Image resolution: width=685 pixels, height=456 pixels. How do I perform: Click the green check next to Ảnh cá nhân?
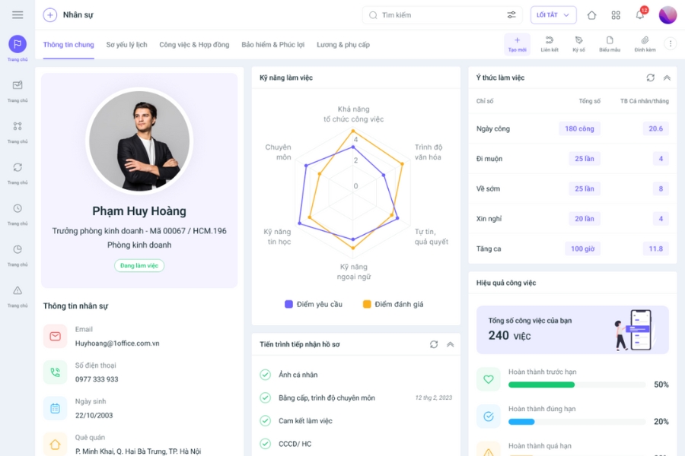[x=265, y=374]
